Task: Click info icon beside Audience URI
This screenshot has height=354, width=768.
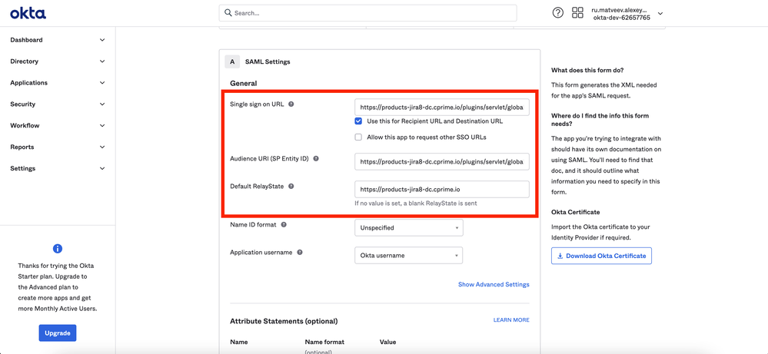Action: pos(316,159)
